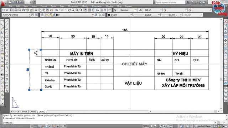228x128 pixels.
Task: Click the Zoom Realtime magnifier icon
Action: (x=73, y=10)
